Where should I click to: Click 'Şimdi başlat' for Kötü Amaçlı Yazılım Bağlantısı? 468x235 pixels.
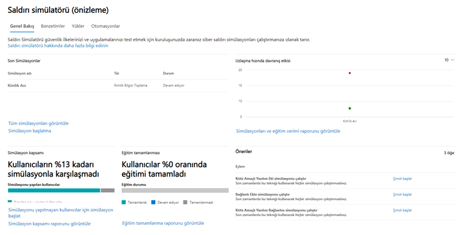click(403, 210)
